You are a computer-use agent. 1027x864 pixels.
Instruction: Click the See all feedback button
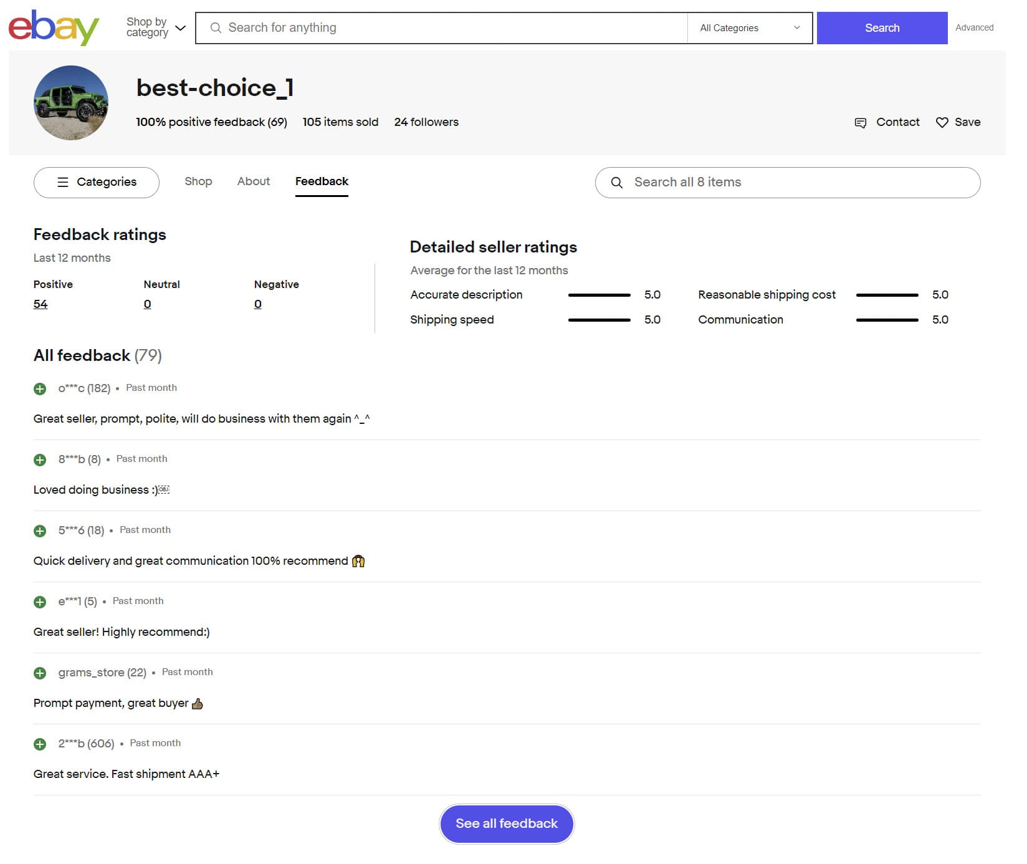[506, 823]
